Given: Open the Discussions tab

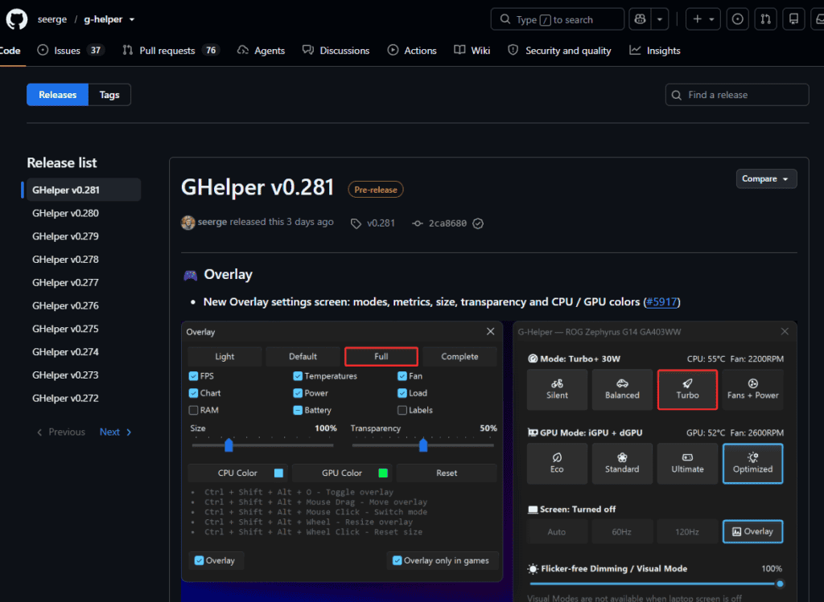Looking at the screenshot, I should pos(336,51).
